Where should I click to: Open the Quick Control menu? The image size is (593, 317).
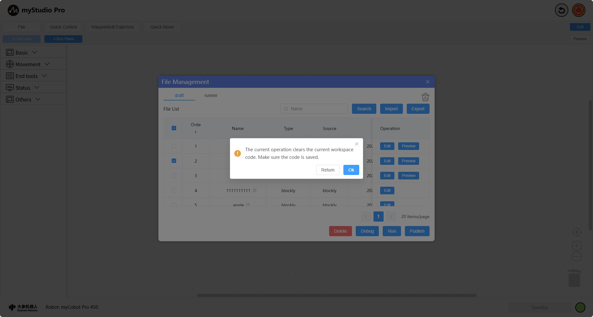pos(63,27)
